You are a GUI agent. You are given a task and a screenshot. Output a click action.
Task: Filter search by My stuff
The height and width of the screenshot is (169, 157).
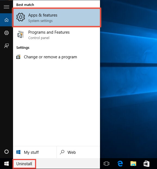35,152
